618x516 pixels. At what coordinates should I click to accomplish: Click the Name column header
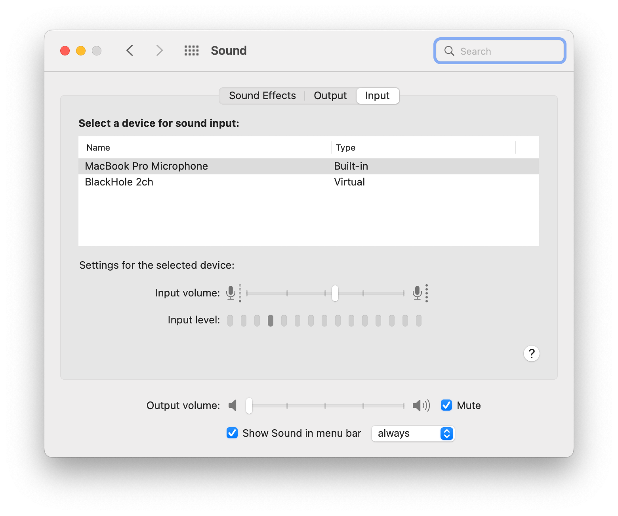[205, 147]
